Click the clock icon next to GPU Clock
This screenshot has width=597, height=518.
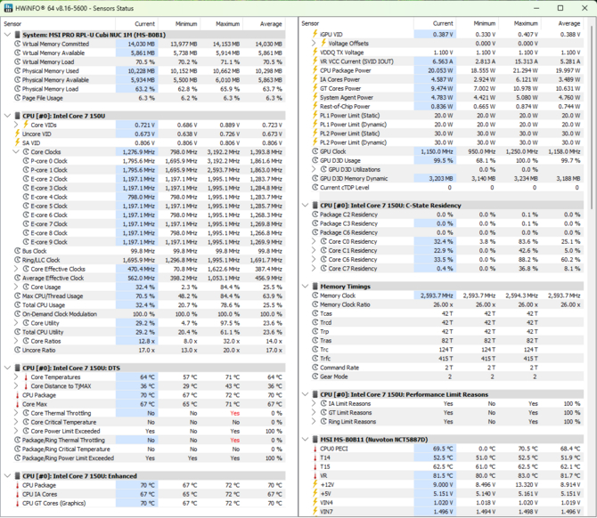[x=315, y=151]
